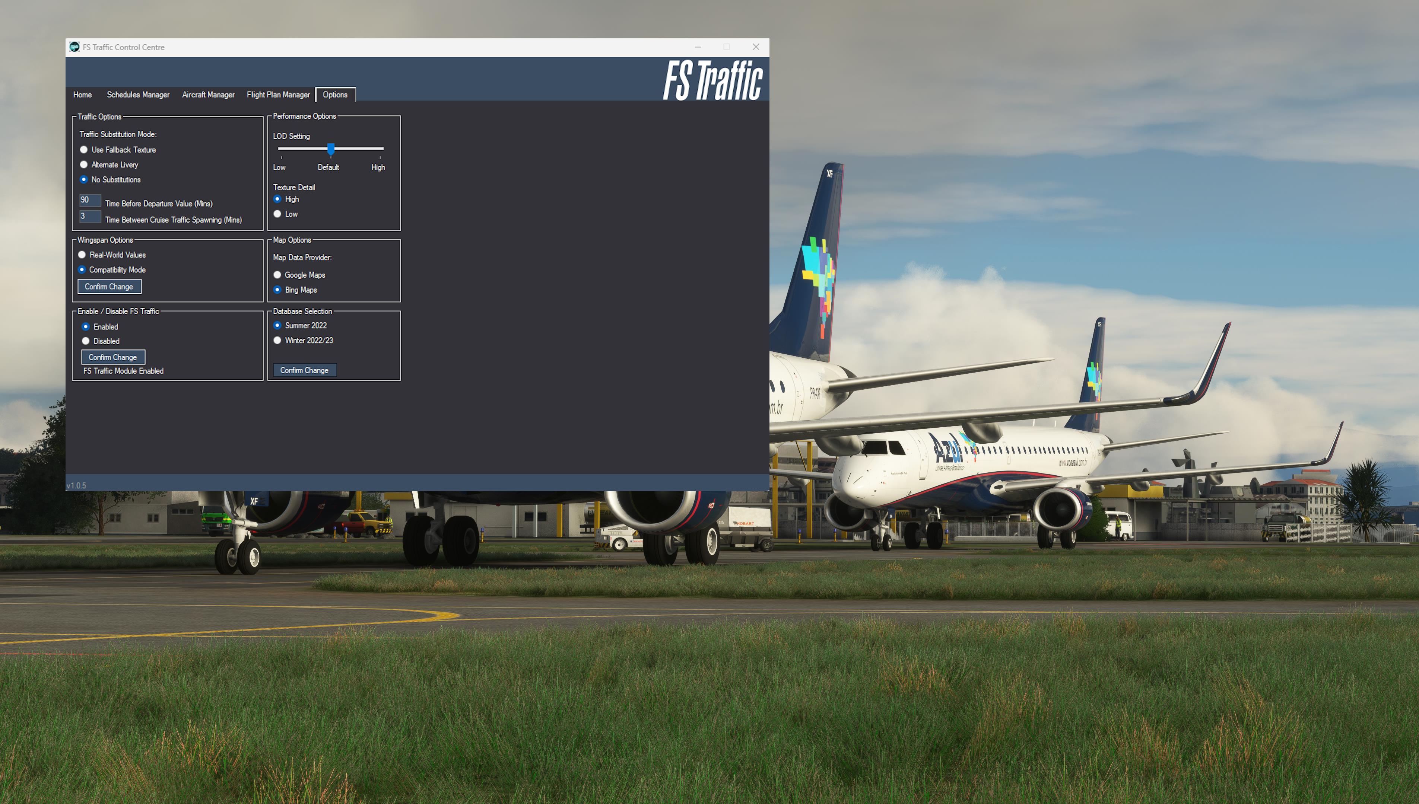Confirm wingspan options change
The width and height of the screenshot is (1419, 804).
click(x=108, y=285)
